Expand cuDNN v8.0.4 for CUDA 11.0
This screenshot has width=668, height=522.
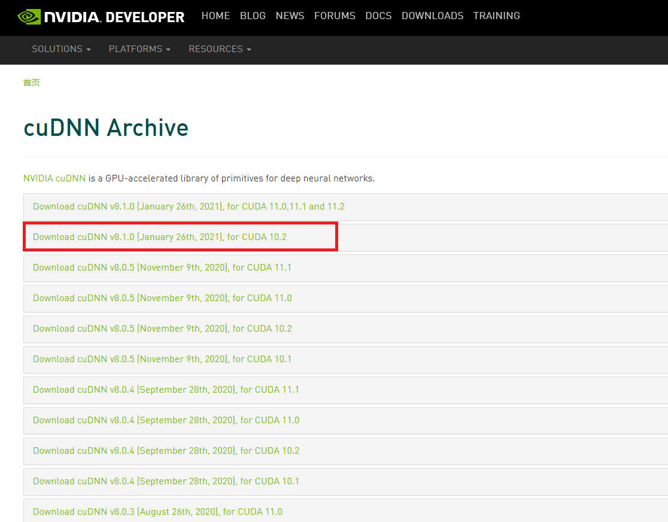point(166,420)
